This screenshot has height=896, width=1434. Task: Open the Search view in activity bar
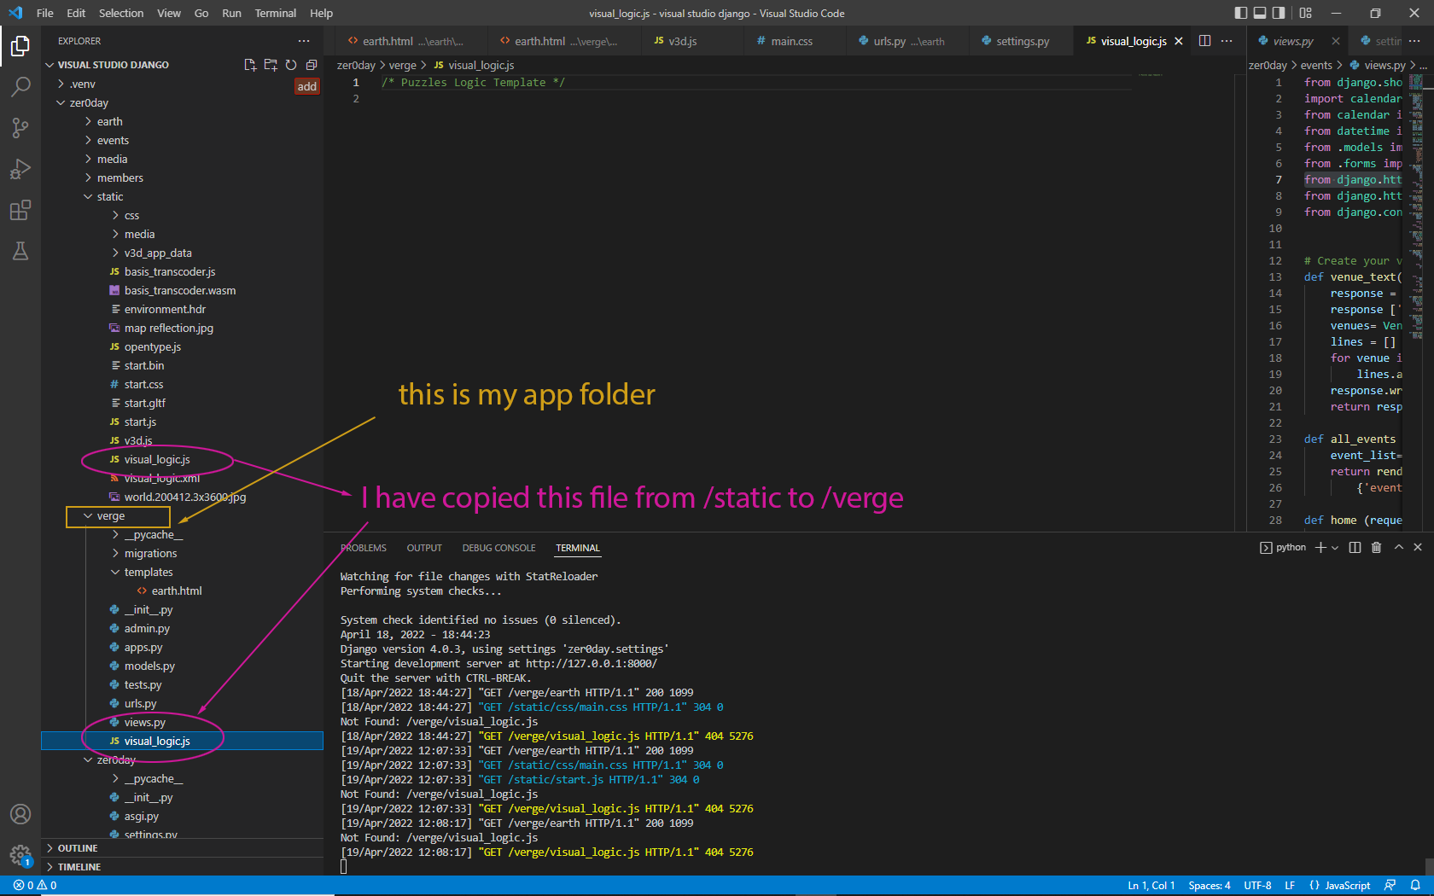tap(20, 87)
